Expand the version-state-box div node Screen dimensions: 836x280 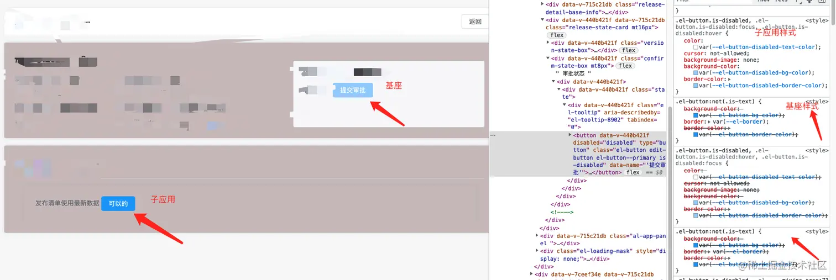tap(548, 43)
